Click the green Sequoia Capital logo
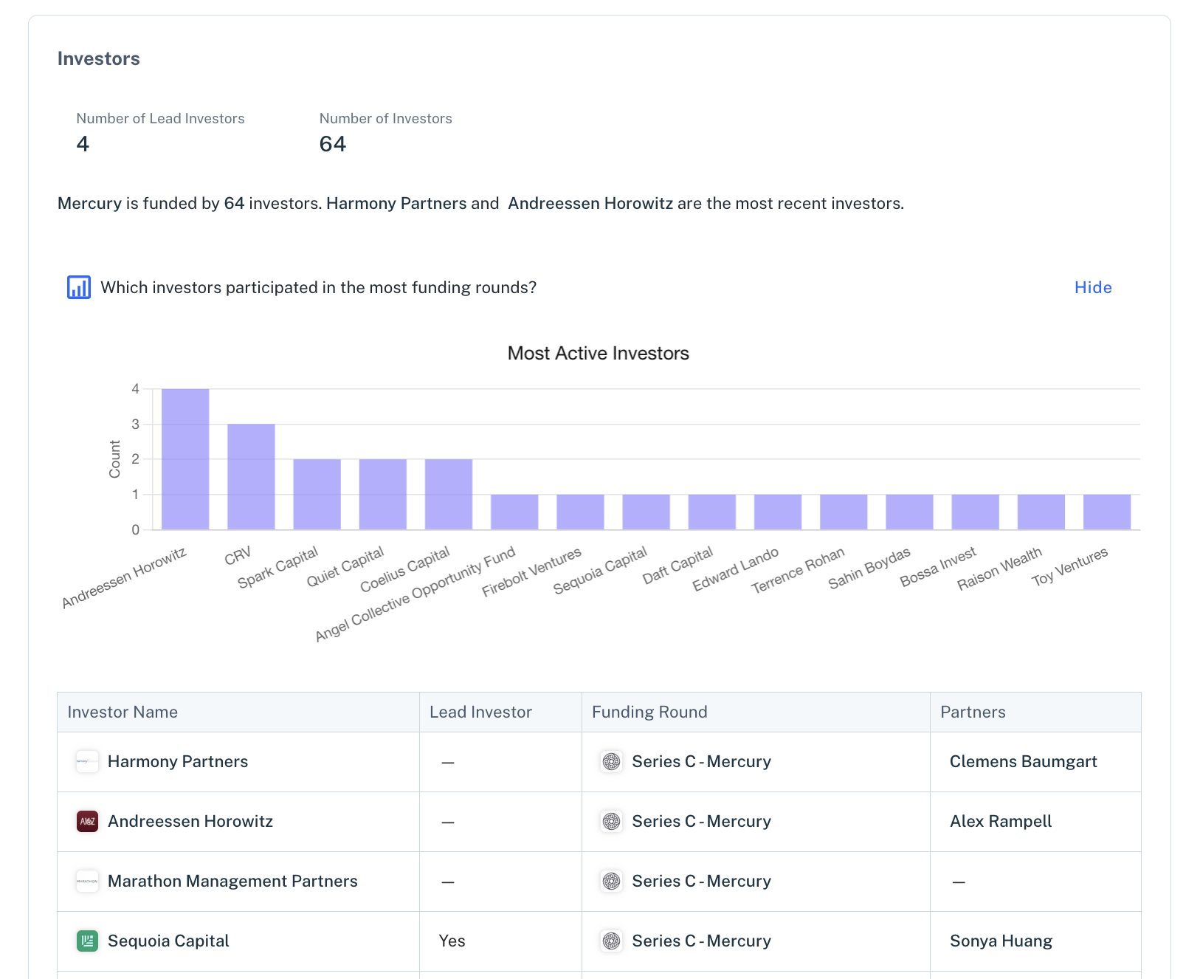1200x979 pixels. click(x=87, y=941)
